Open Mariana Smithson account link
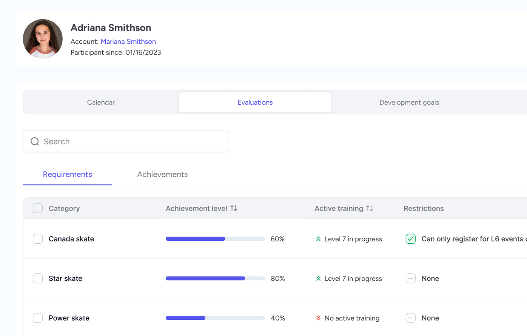The width and height of the screenshot is (527, 336). click(128, 41)
